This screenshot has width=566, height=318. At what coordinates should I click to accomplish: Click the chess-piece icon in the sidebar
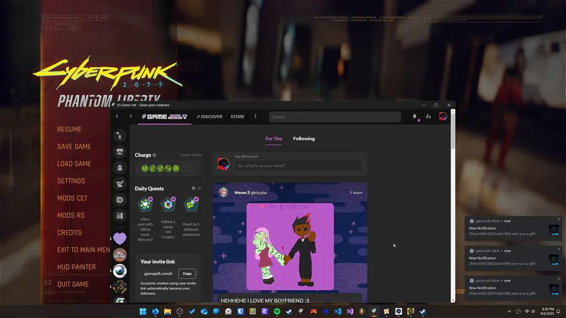(x=119, y=136)
